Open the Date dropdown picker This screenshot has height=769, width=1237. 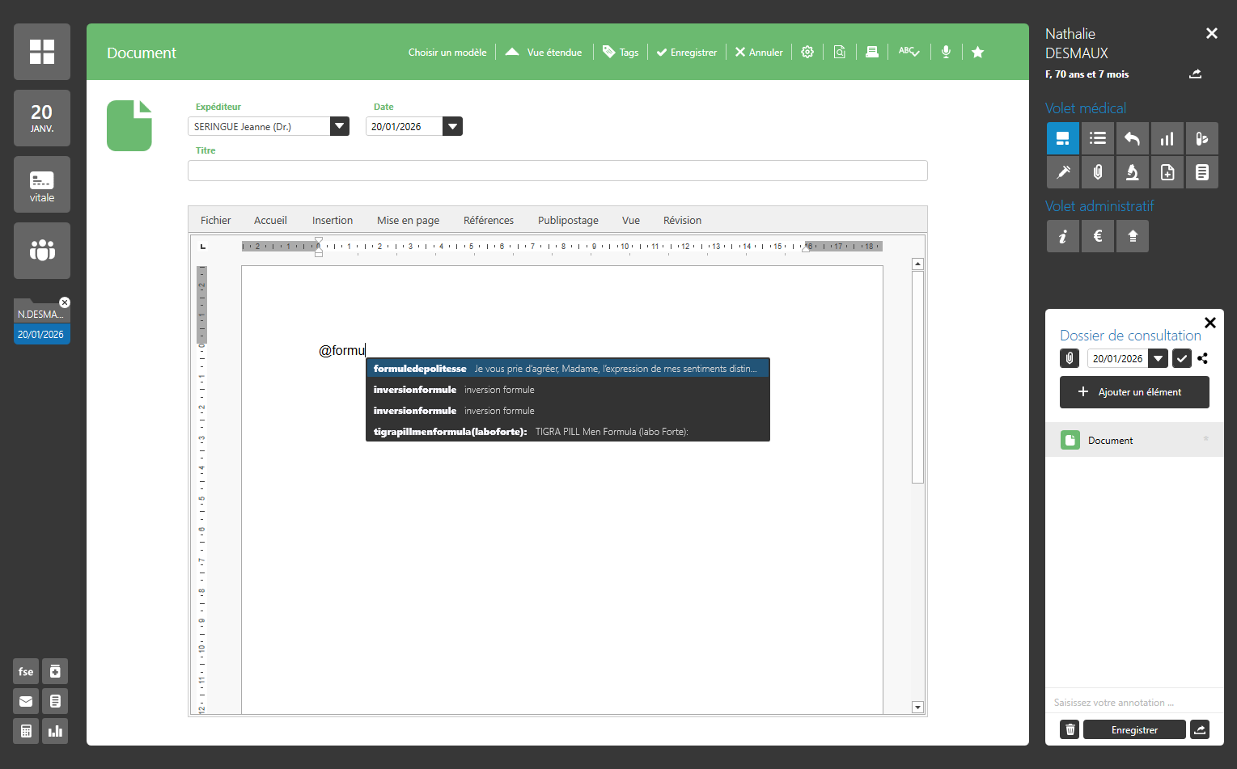pos(453,126)
